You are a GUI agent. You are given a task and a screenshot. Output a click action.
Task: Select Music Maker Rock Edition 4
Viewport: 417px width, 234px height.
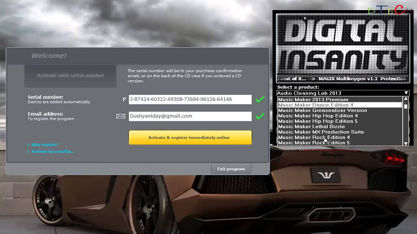tap(340, 137)
